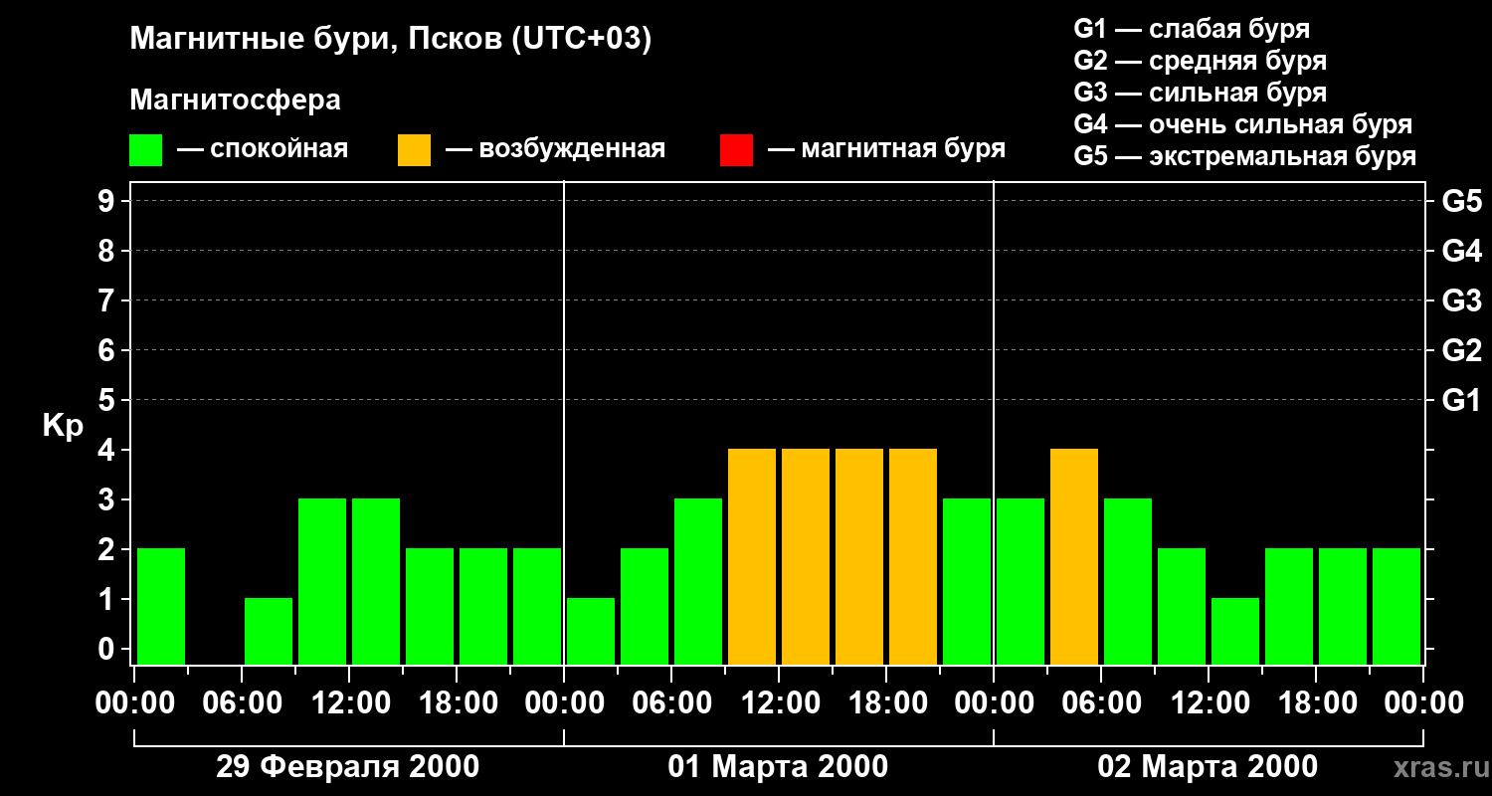Viewport: 1492px width, 796px height.
Task: Select the 29 February 21:00–00:00 green bar
Action: tap(537, 606)
